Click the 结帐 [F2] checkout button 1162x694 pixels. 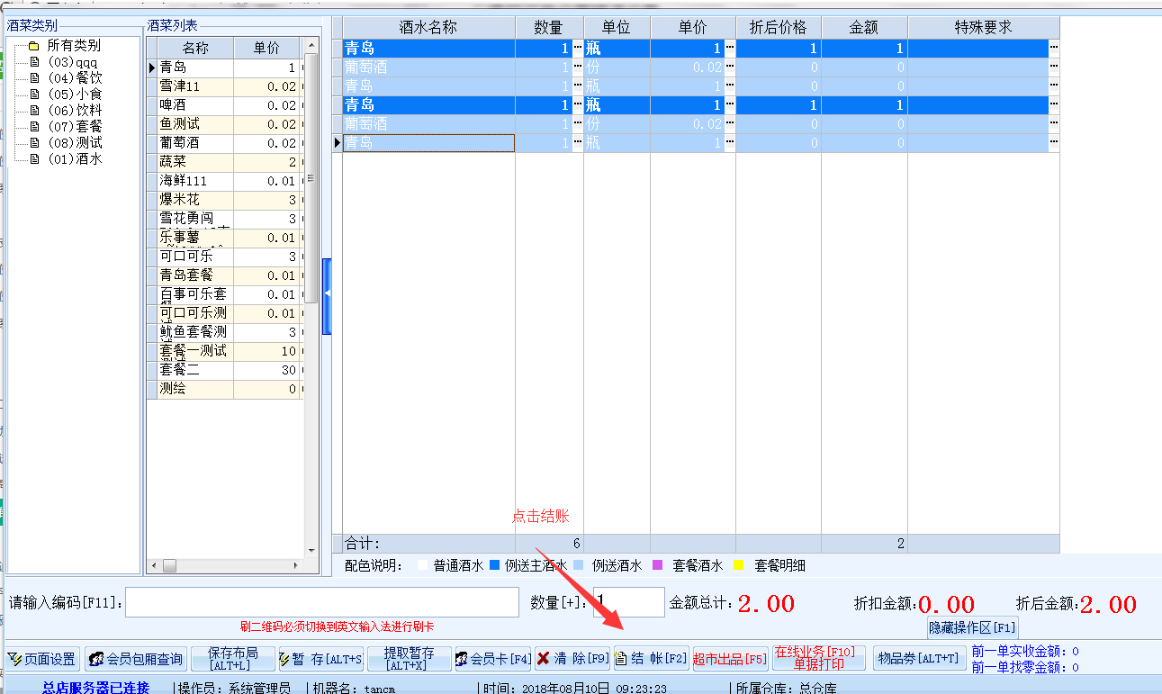[652, 659]
